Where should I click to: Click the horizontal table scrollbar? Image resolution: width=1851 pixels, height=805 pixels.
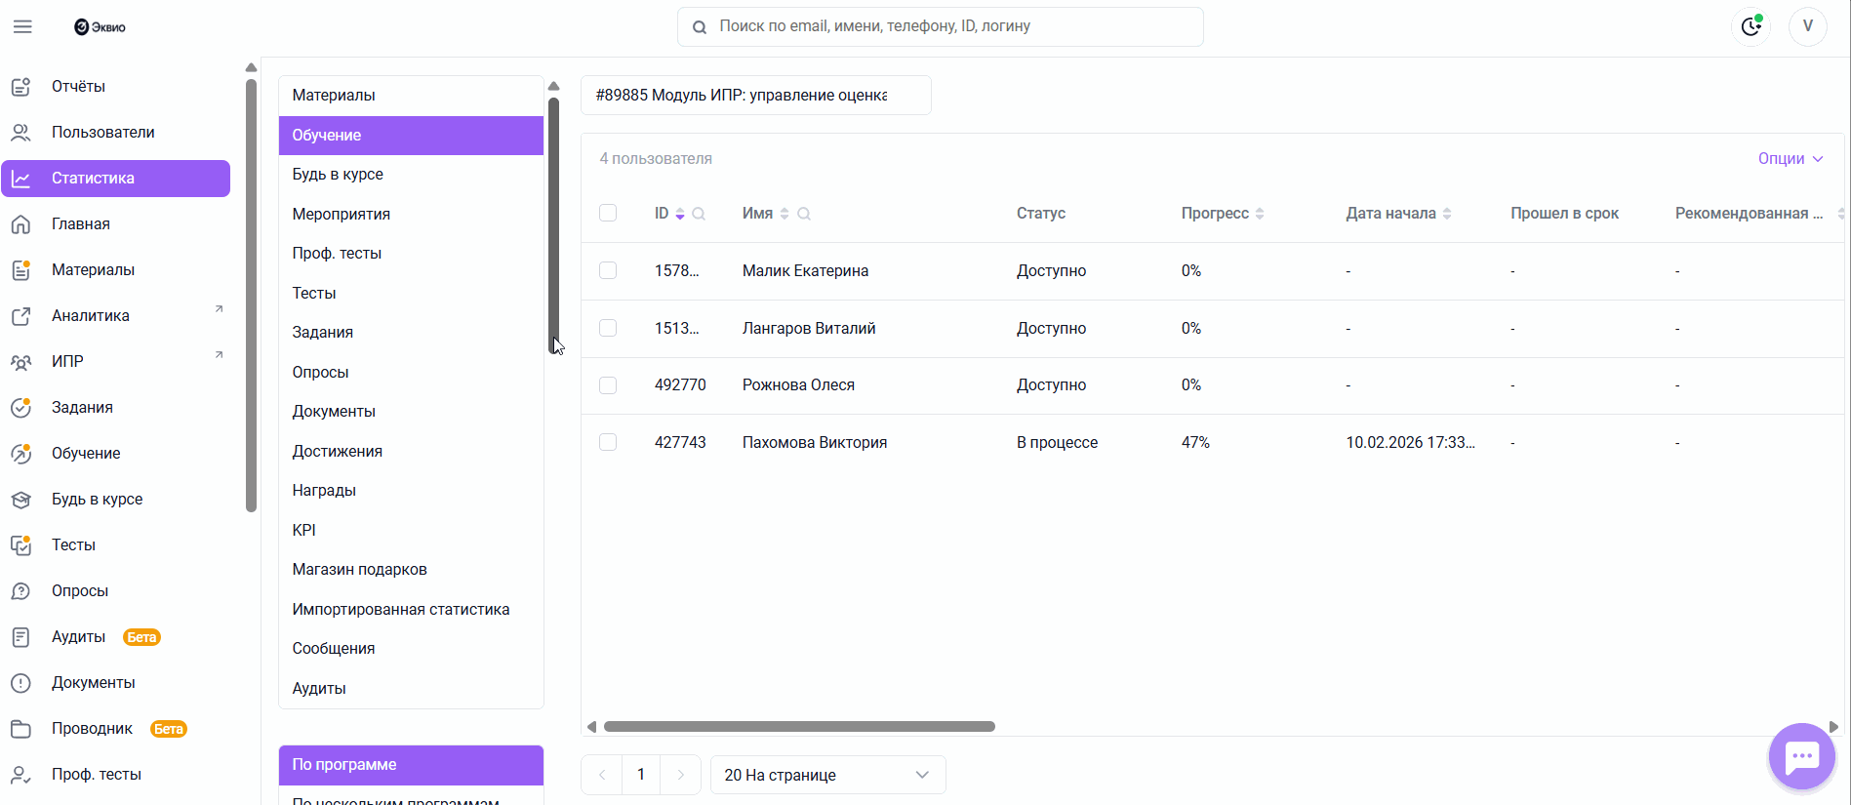click(799, 726)
